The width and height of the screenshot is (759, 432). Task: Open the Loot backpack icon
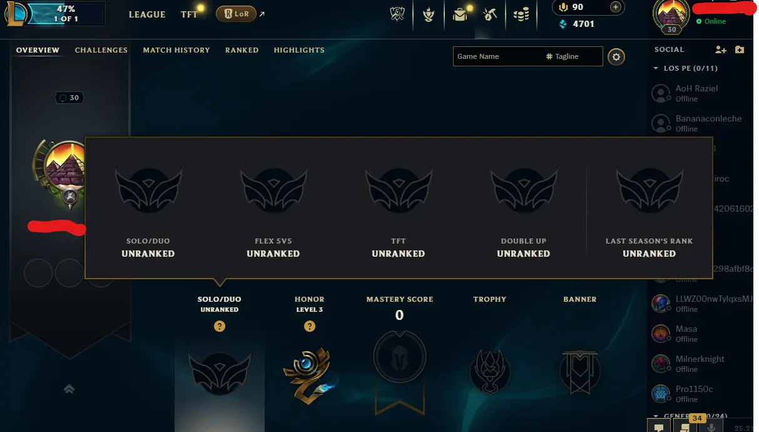pyautogui.click(x=461, y=14)
